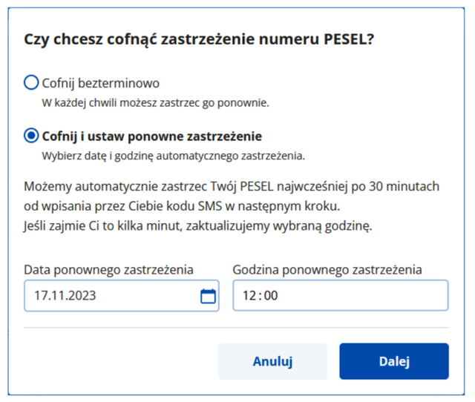This screenshot has height=402, width=475.
Task: Click hint "Wybierz datę i godzinę automatycznego zastrzeżenia"
Action: [x=173, y=156]
